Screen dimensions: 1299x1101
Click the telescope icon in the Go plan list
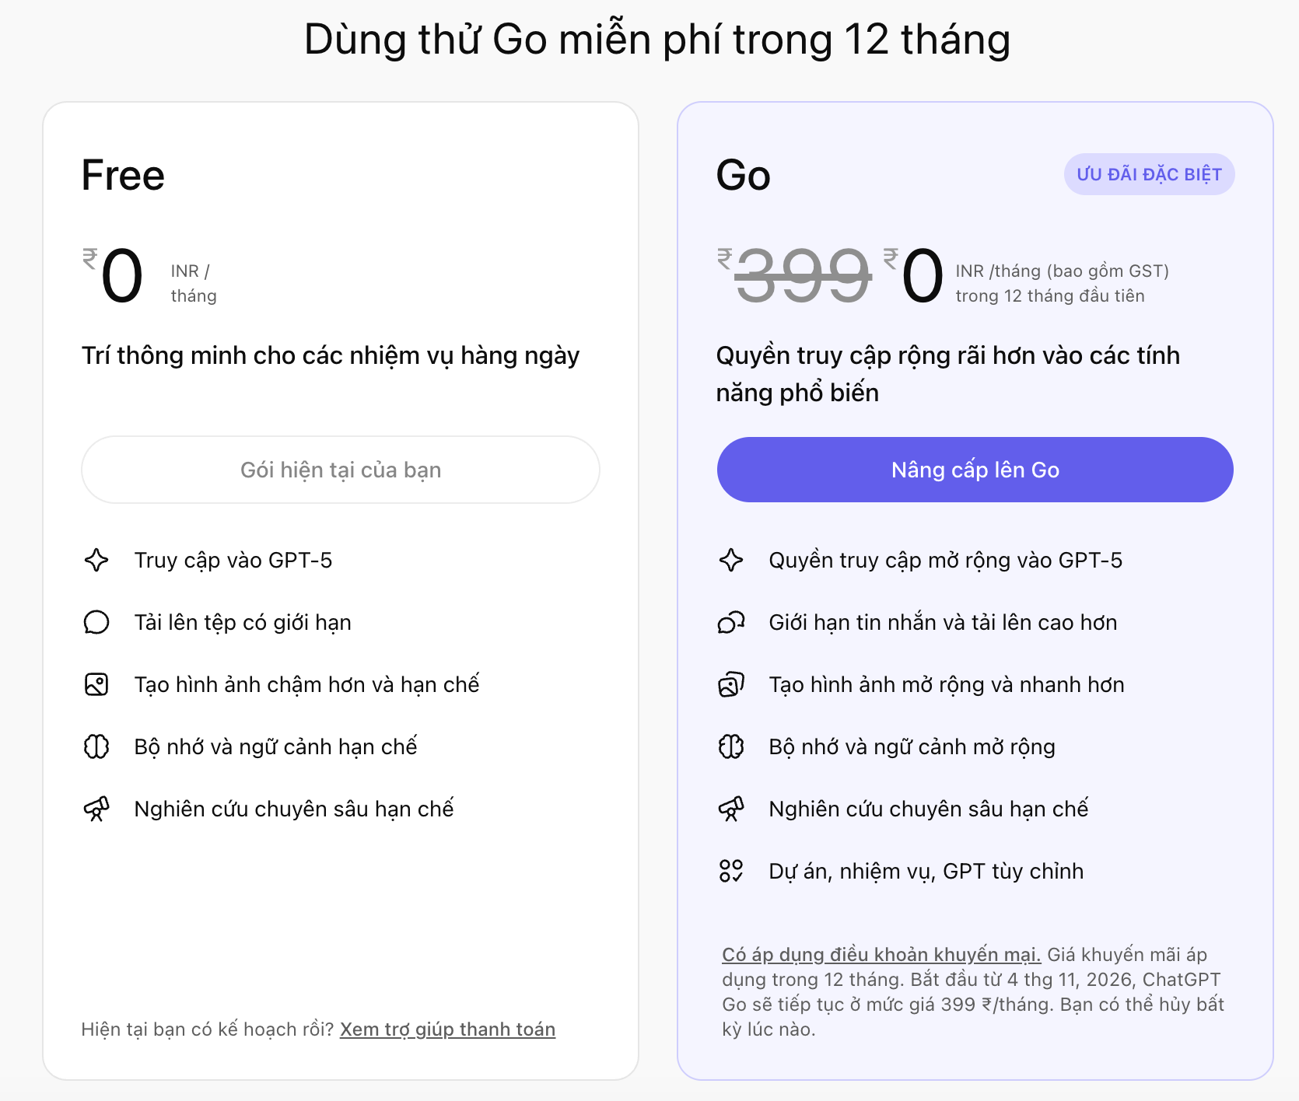click(x=731, y=809)
